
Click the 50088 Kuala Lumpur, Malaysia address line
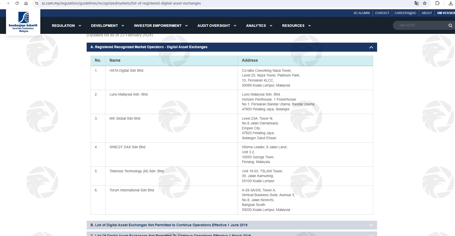click(x=266, y=85)
